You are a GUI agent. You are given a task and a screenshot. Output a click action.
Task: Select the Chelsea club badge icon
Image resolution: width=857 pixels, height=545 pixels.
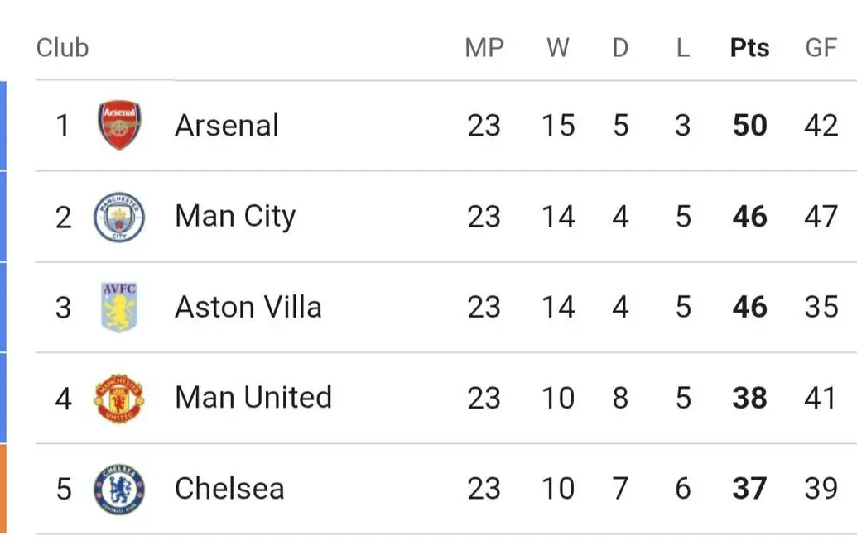119,489
